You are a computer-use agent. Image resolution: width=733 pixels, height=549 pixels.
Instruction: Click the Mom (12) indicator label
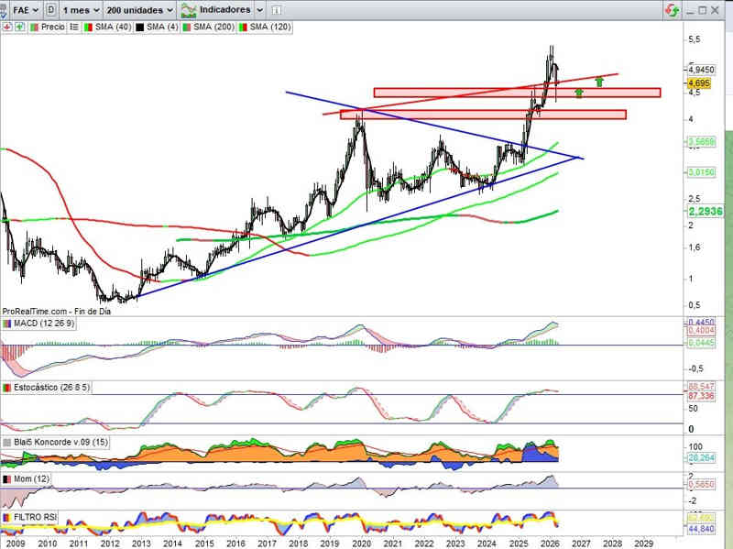click(x=32, y=479)
